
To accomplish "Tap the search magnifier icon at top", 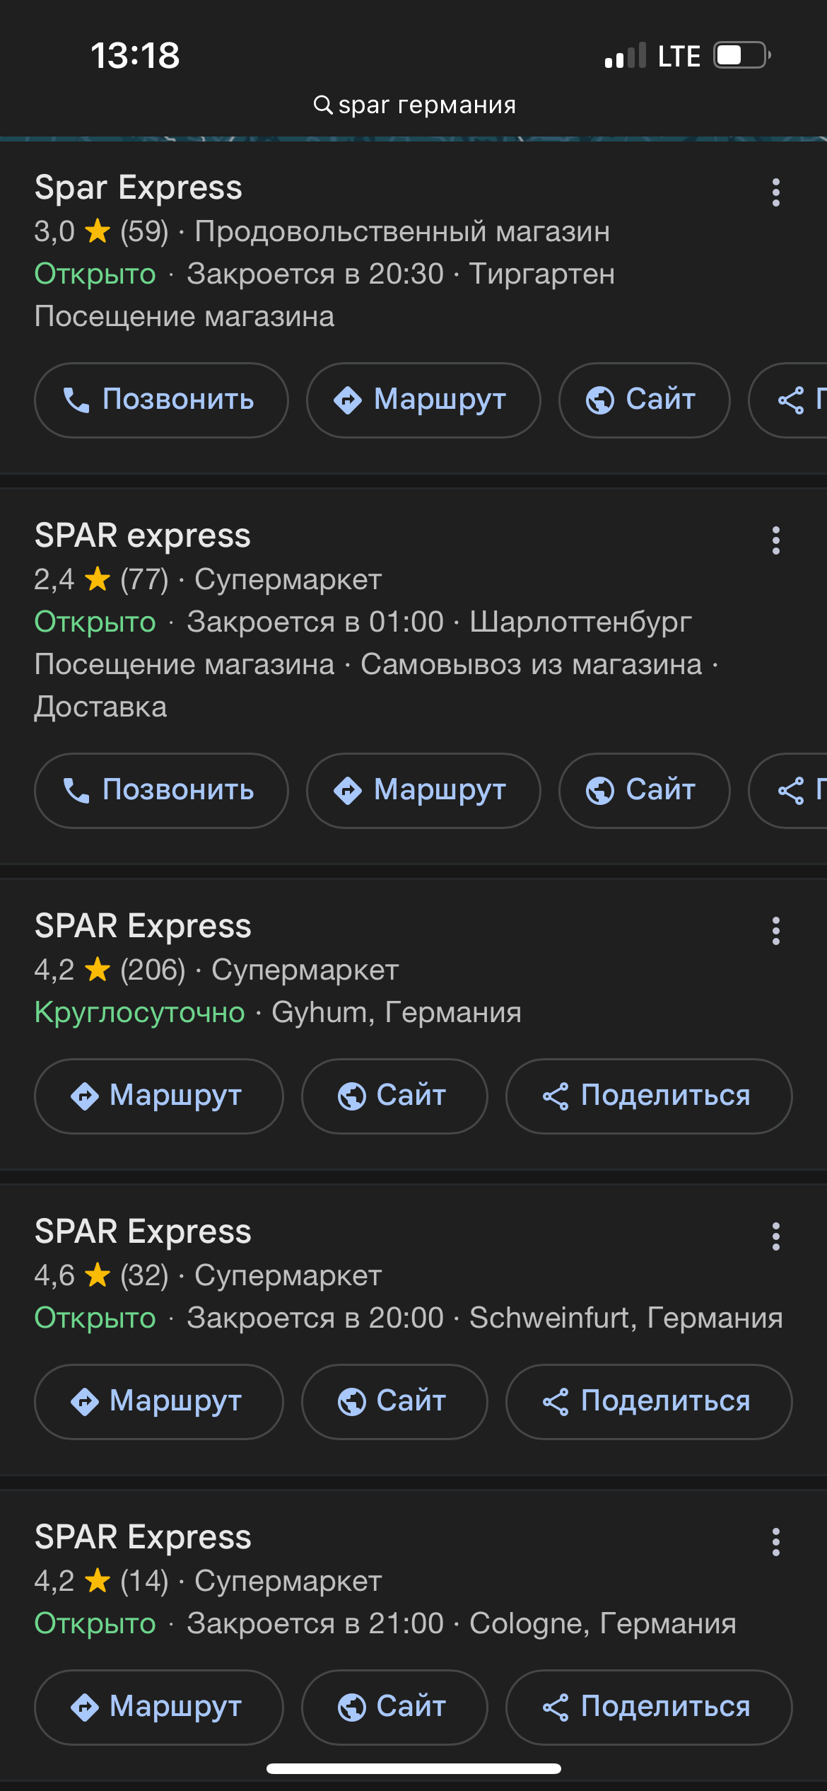I will pyautogui.click(x=322, y=105).
